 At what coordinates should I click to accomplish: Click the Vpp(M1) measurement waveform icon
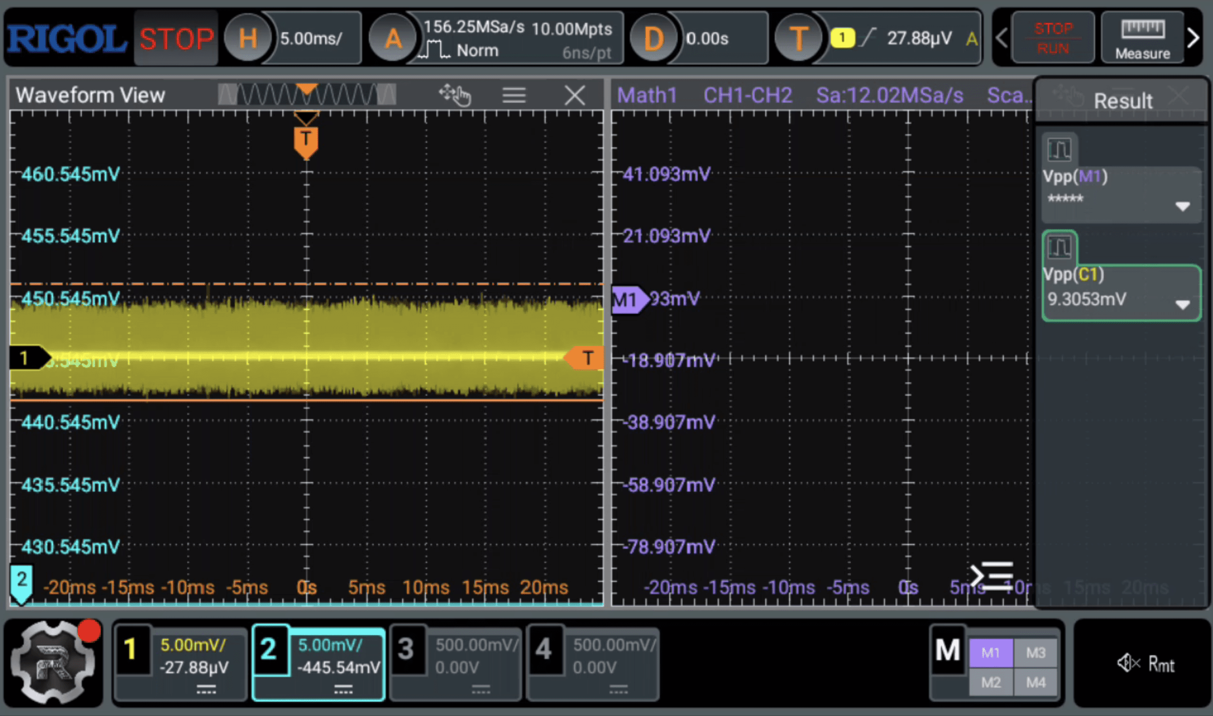[x=1059, y=149]
